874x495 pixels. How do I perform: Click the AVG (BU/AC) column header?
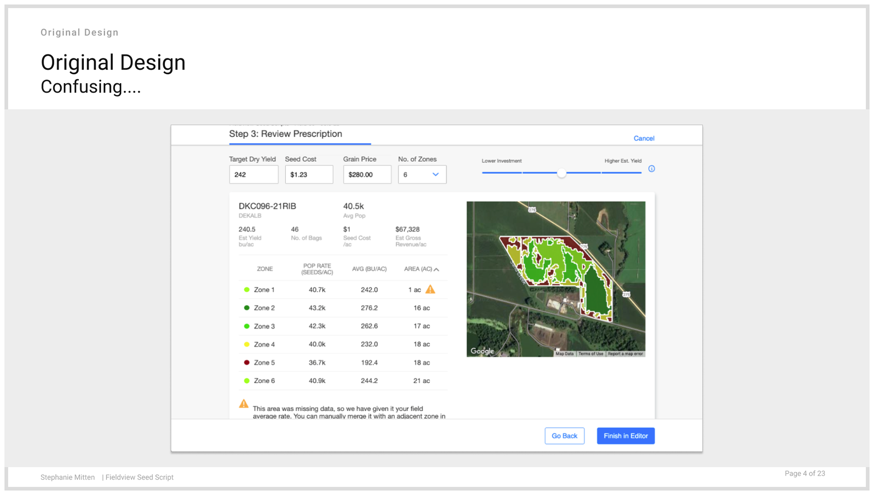(x=369, y=269)
